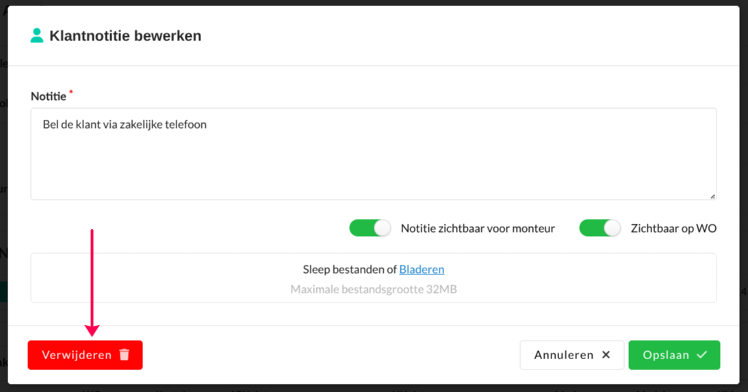This screenshot has width=748, height=392.
Task: Click the note textarea resize handle
Action: coord(712,196)
